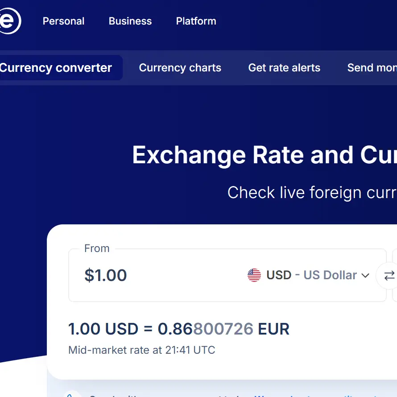Click the chevron arrow next to US Dollar
The height and width of the screenshot is (397, 397).
[366, 276]
